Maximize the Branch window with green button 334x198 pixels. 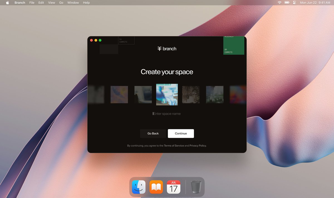pyautogui.click(x=100, y=40)
